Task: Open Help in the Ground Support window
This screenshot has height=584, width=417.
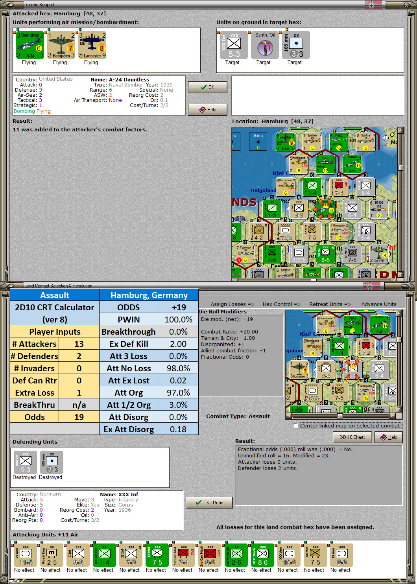Action: (x=208, y=110)
